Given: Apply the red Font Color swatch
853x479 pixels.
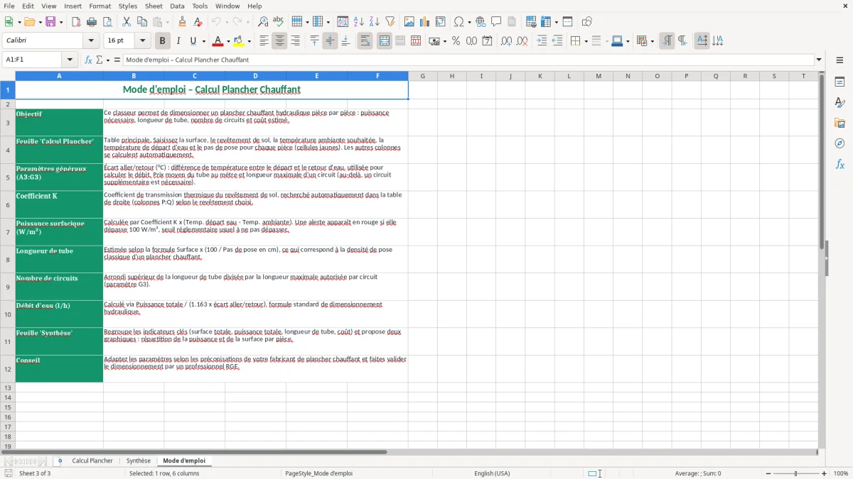Looking at the screenshot, I should [218, 41].
